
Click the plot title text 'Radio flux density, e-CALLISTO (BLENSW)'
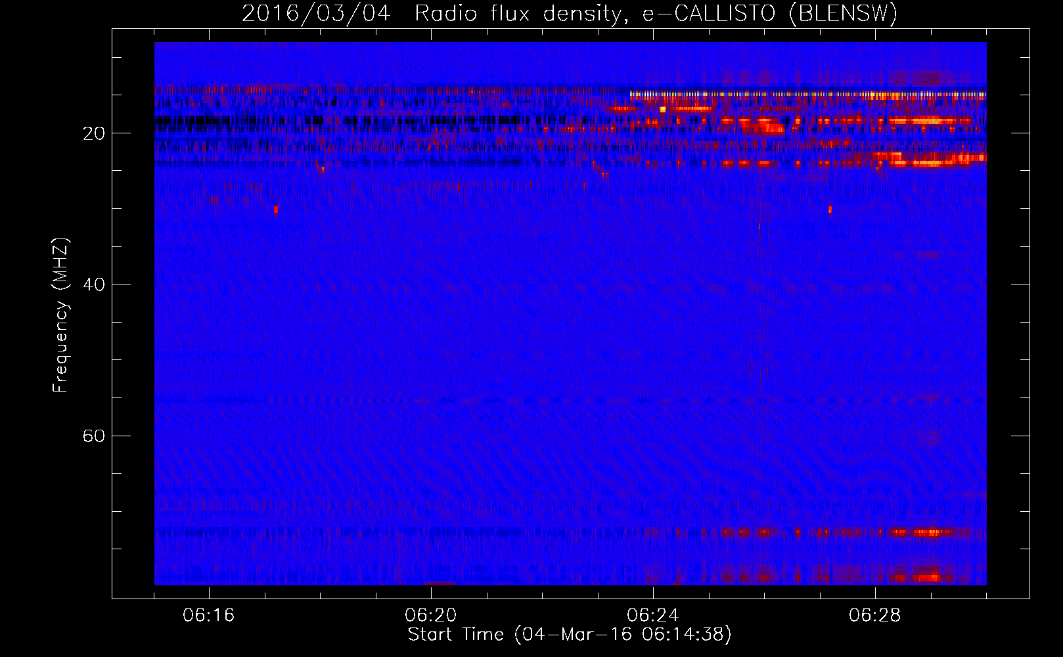point(656,14)
